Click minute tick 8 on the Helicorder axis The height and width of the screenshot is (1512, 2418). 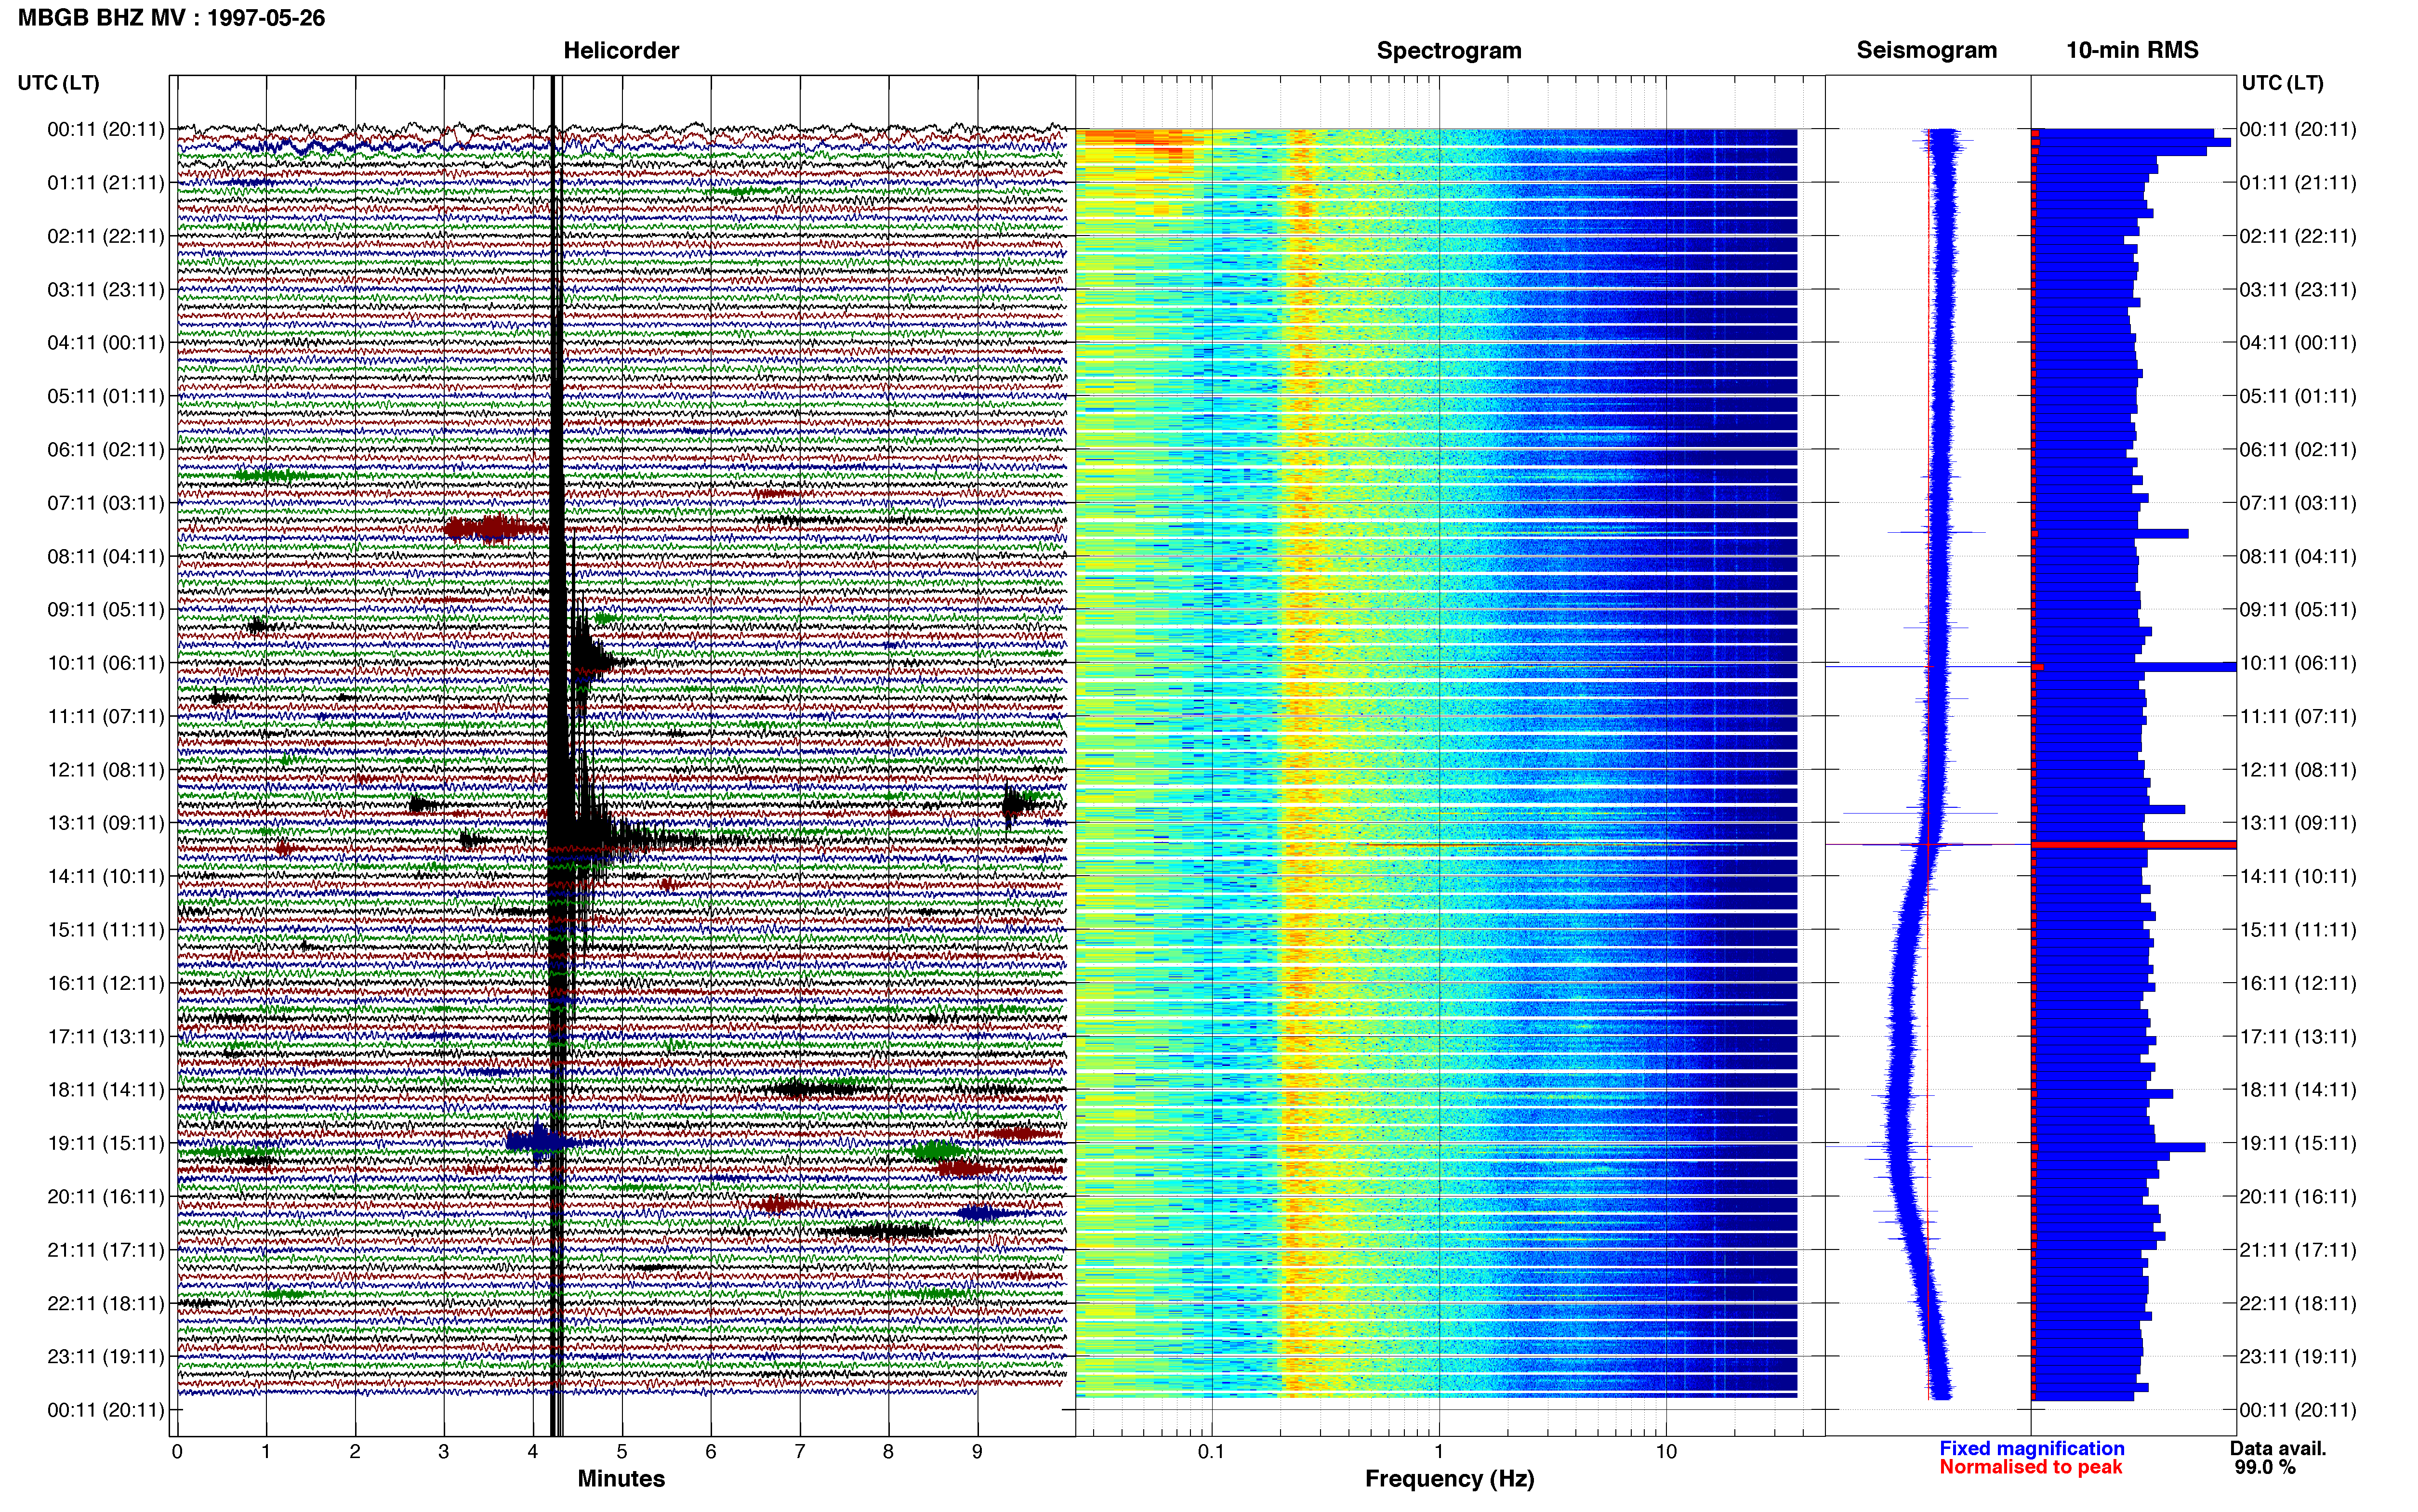(888, 1451)
